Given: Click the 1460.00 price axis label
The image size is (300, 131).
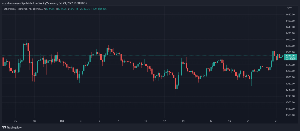Looking at the screenshot, I should click(x=290, y=21).
